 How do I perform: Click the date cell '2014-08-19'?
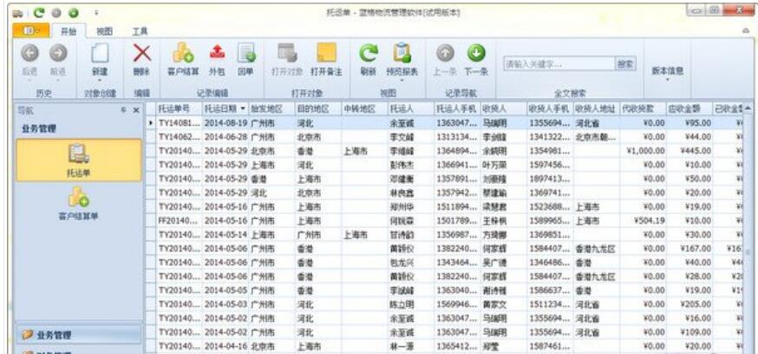[225, 123]
